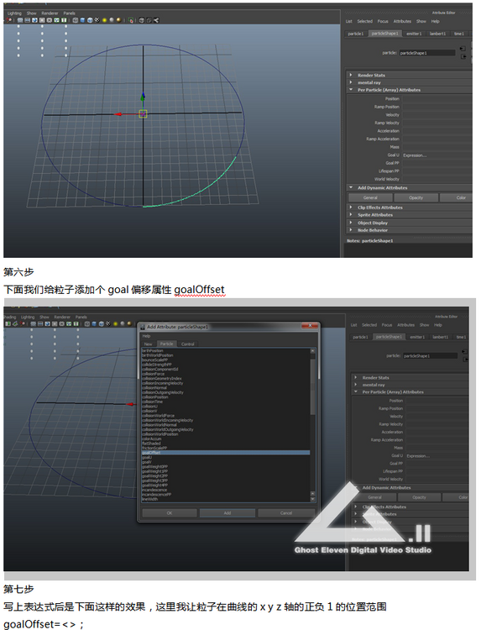This screenshot has width=481, height=630.
Task: Click input connection icon beside first screenshot's particleShape1 field
Action: (463, 49)
